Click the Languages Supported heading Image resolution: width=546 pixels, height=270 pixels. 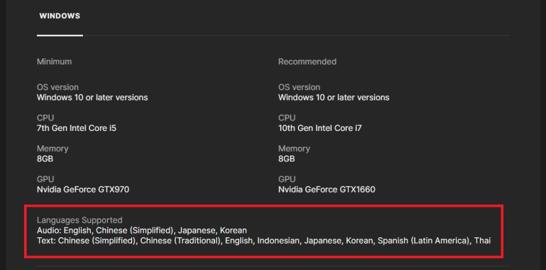(79, 220)
